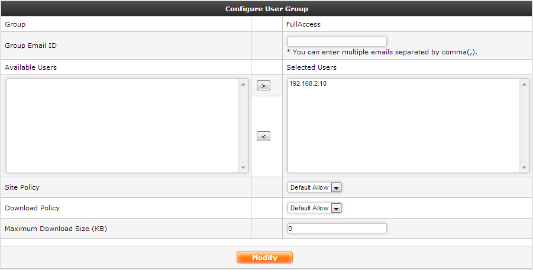Open the Site Policy dropdown
533x270 pixels.
pyautogui.click(x=315, y=187)
